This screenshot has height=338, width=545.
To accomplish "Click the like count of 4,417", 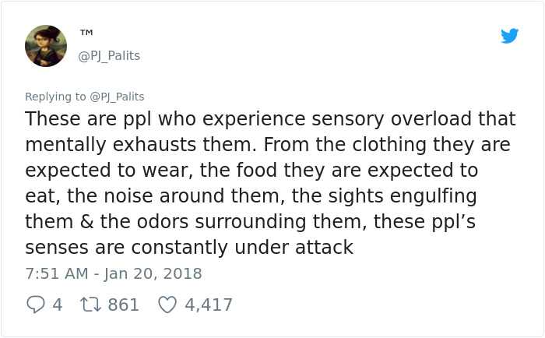I will tap(209, 305).
